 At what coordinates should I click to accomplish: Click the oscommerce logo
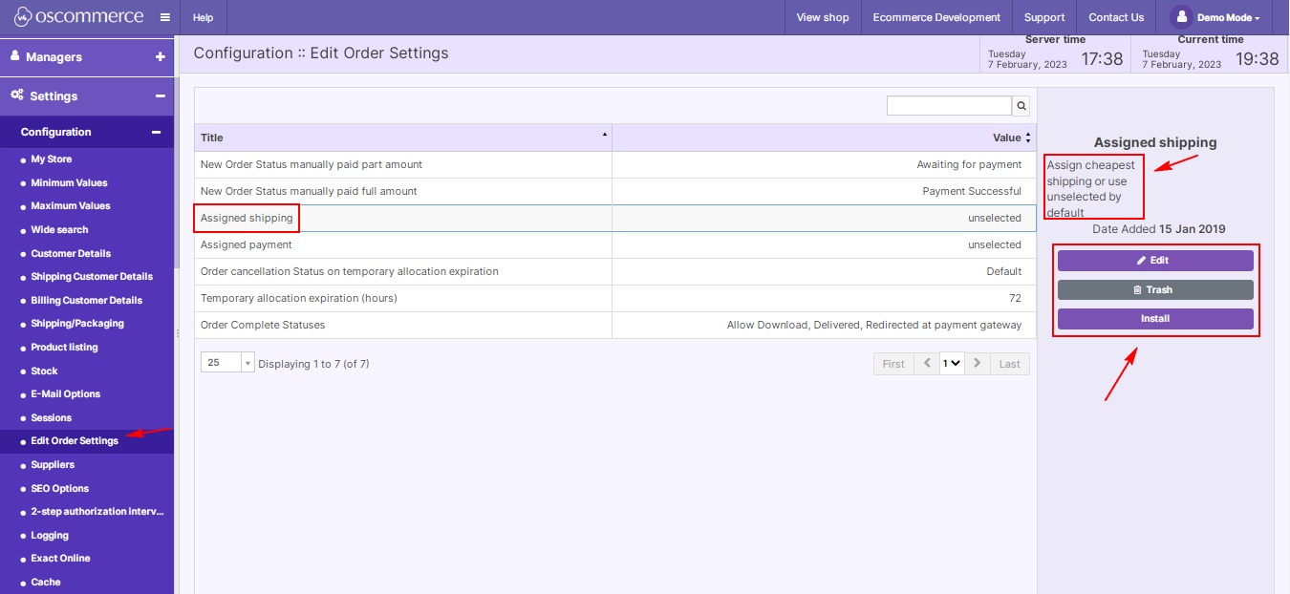pos(78,17)
